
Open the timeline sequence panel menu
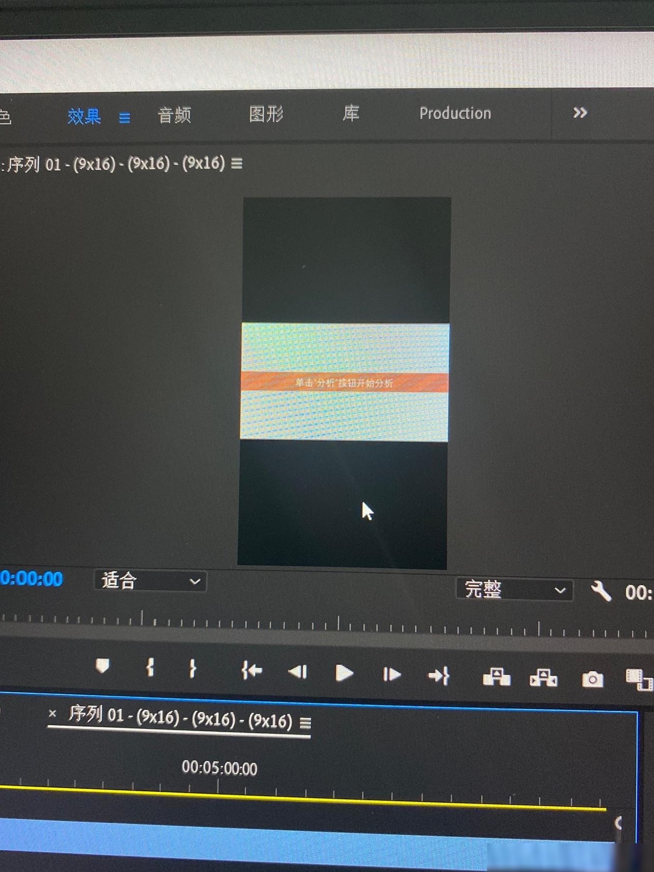305,723
